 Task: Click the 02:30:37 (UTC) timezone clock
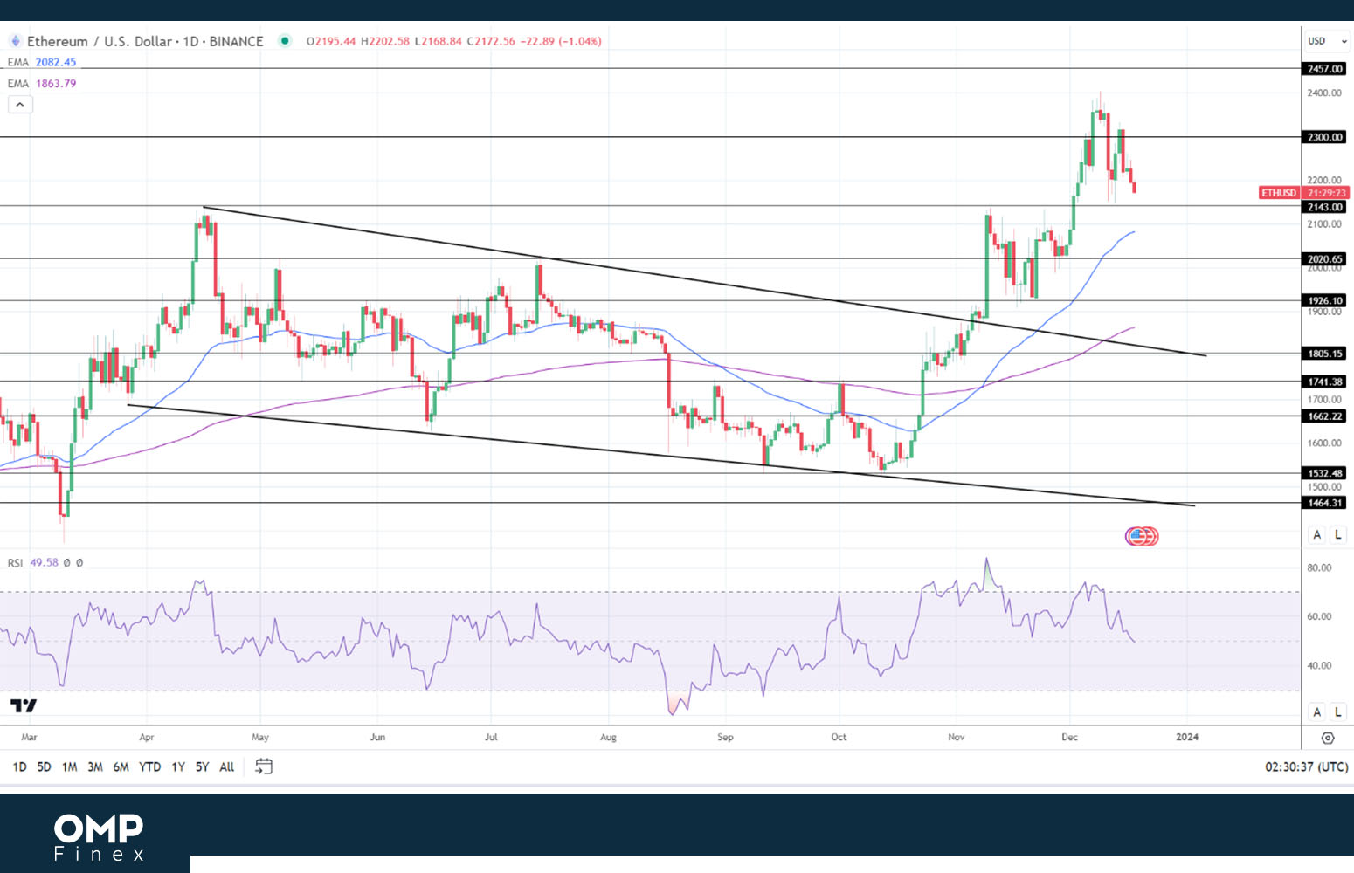pyautogui.click(x=1306, y=766)
